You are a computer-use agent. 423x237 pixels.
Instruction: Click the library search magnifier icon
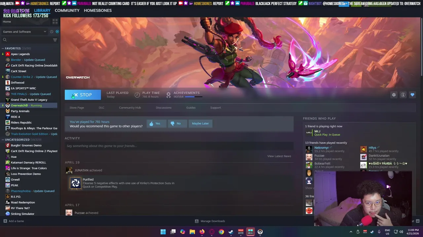pyautogui.click(x=5, y=40)
